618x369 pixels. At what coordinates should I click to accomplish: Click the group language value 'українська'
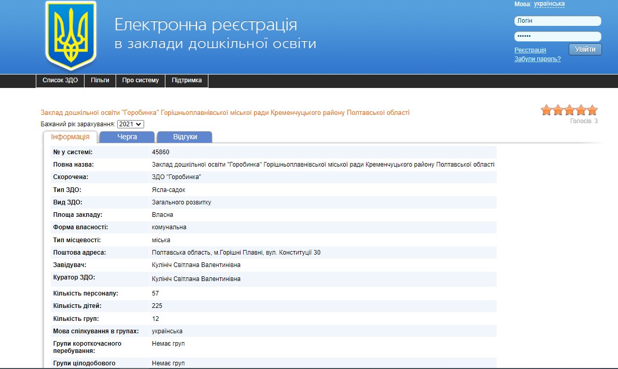point(167,331)
